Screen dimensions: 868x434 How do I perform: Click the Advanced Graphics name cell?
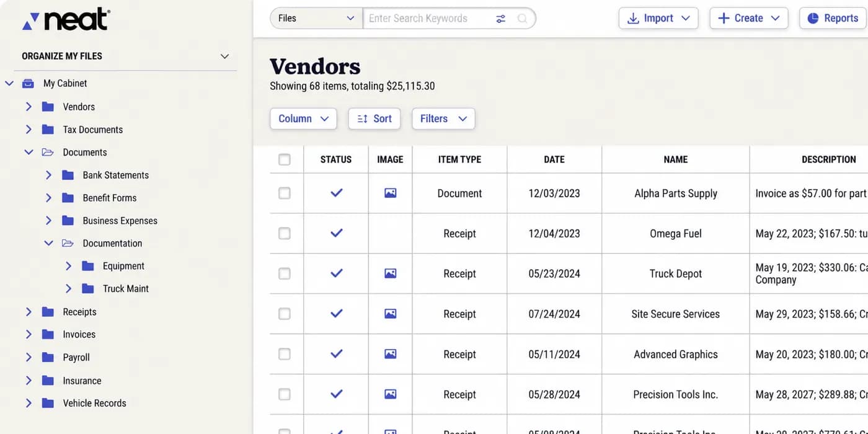click(x=676, y=354)
